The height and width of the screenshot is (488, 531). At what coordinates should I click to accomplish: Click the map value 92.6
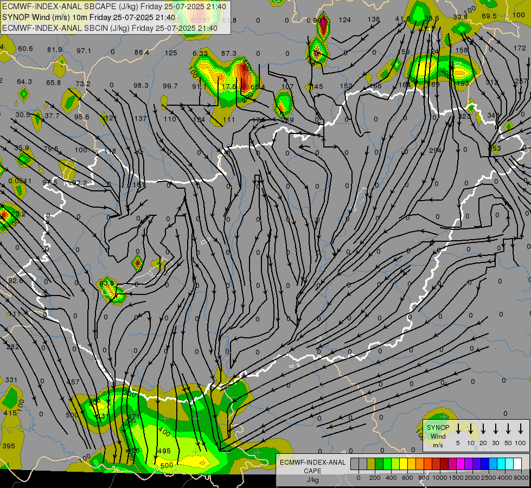(x=16, y=281)
